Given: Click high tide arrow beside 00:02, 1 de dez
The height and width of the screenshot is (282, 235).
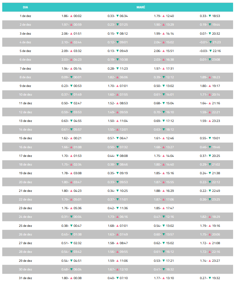Looking at the screenshot, I should [x=71, y=16].
